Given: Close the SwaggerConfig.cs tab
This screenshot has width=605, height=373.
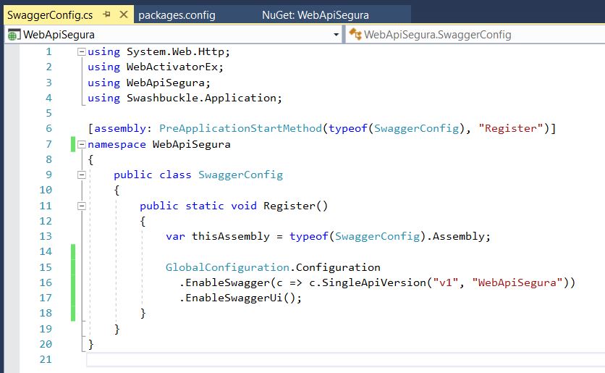Looking at the screenshot, I should pyautogui.click(x=123, y=14).
